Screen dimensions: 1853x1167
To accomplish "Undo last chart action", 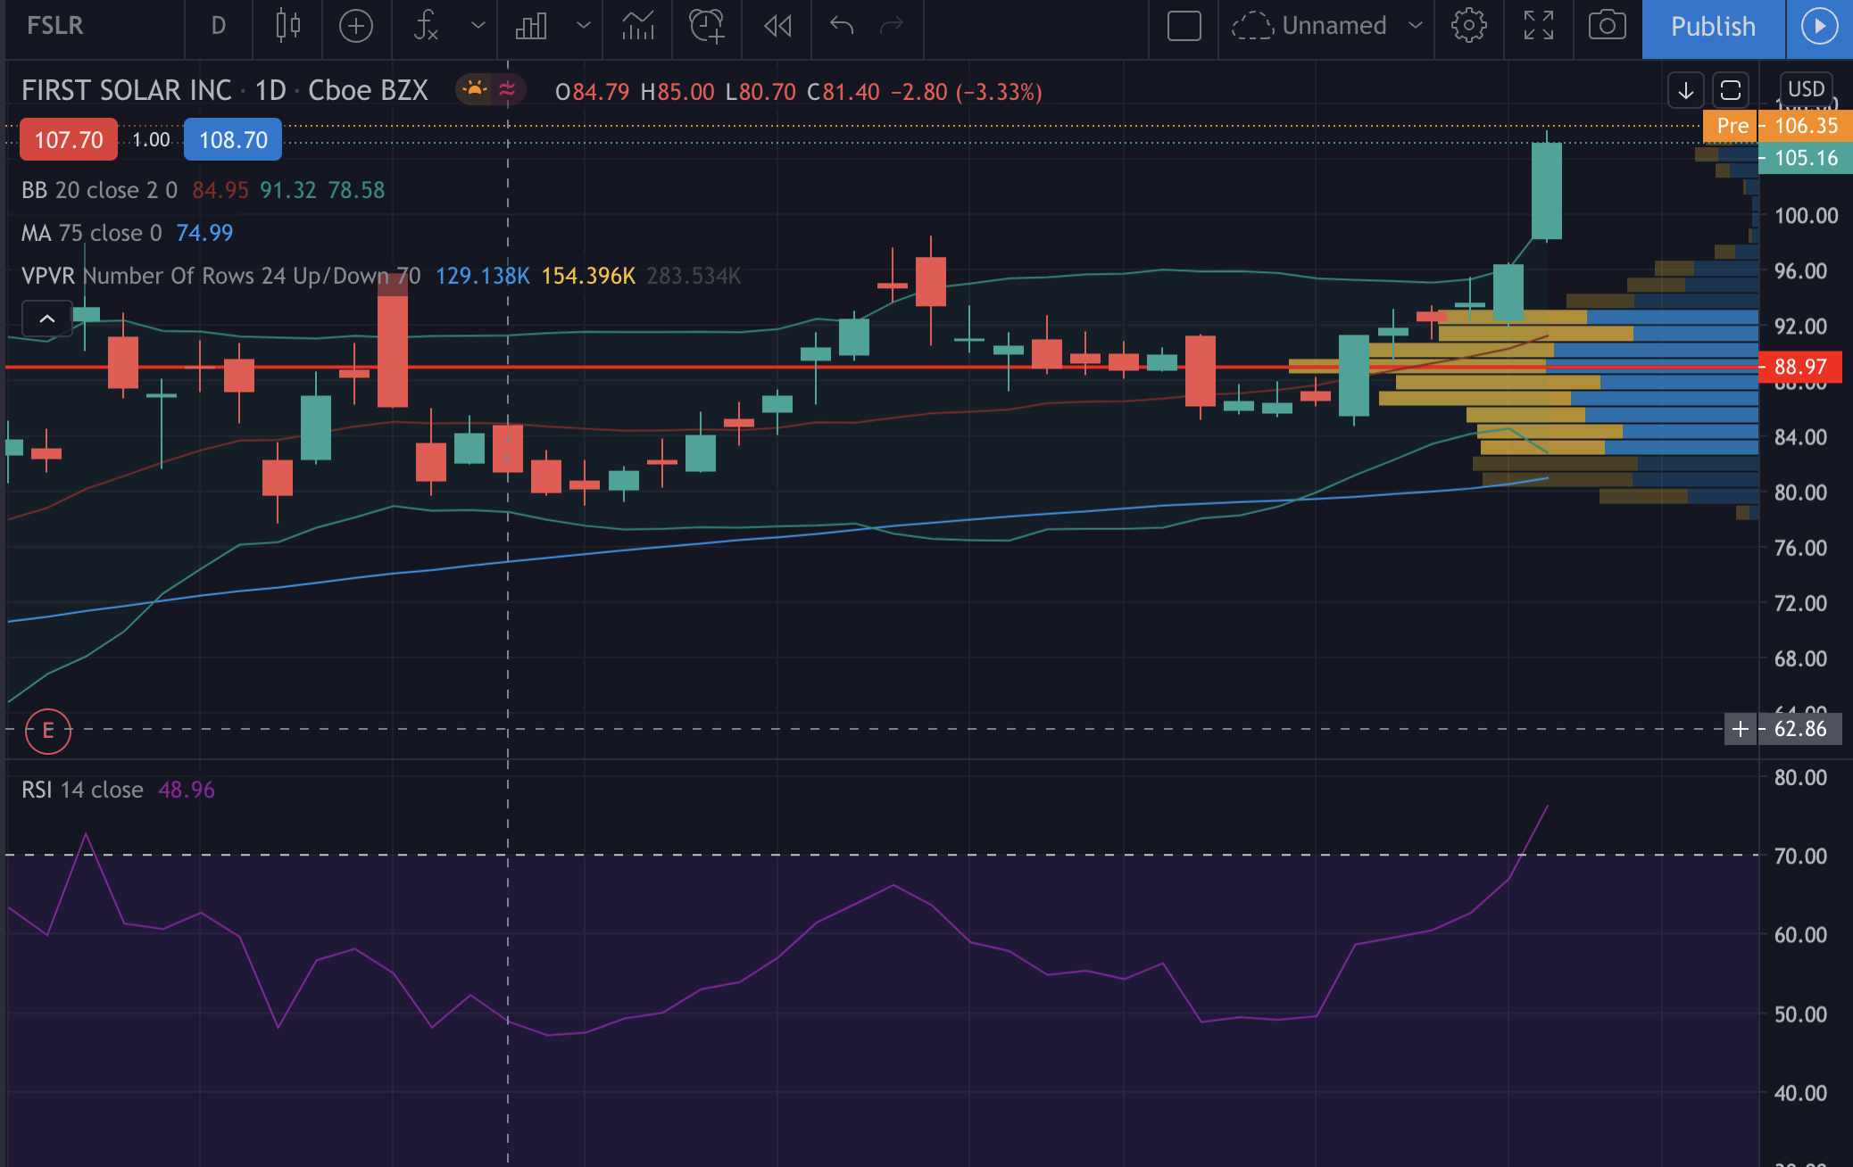I will pos(841,26).
